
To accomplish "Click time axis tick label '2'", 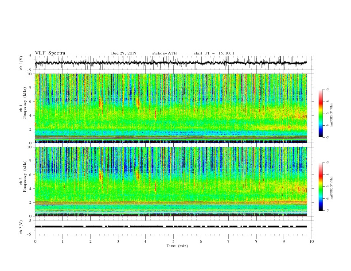I will click(90, 241).
